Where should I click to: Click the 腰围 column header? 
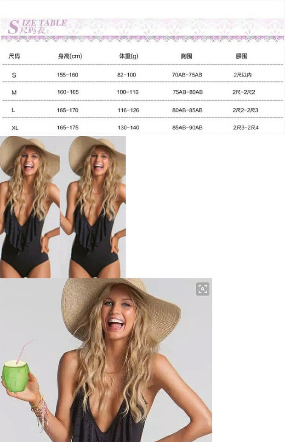tap(242, 56)
